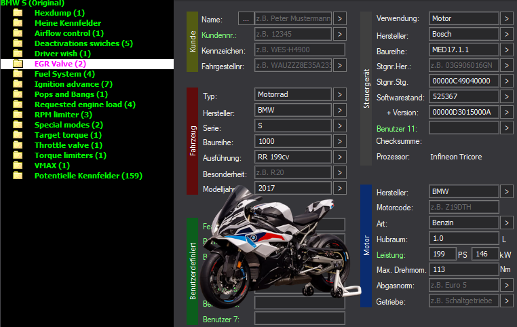Click arrow beside Verwendung Motor
517x327 pixels.
pyautogui.click(x=507, y=18)
